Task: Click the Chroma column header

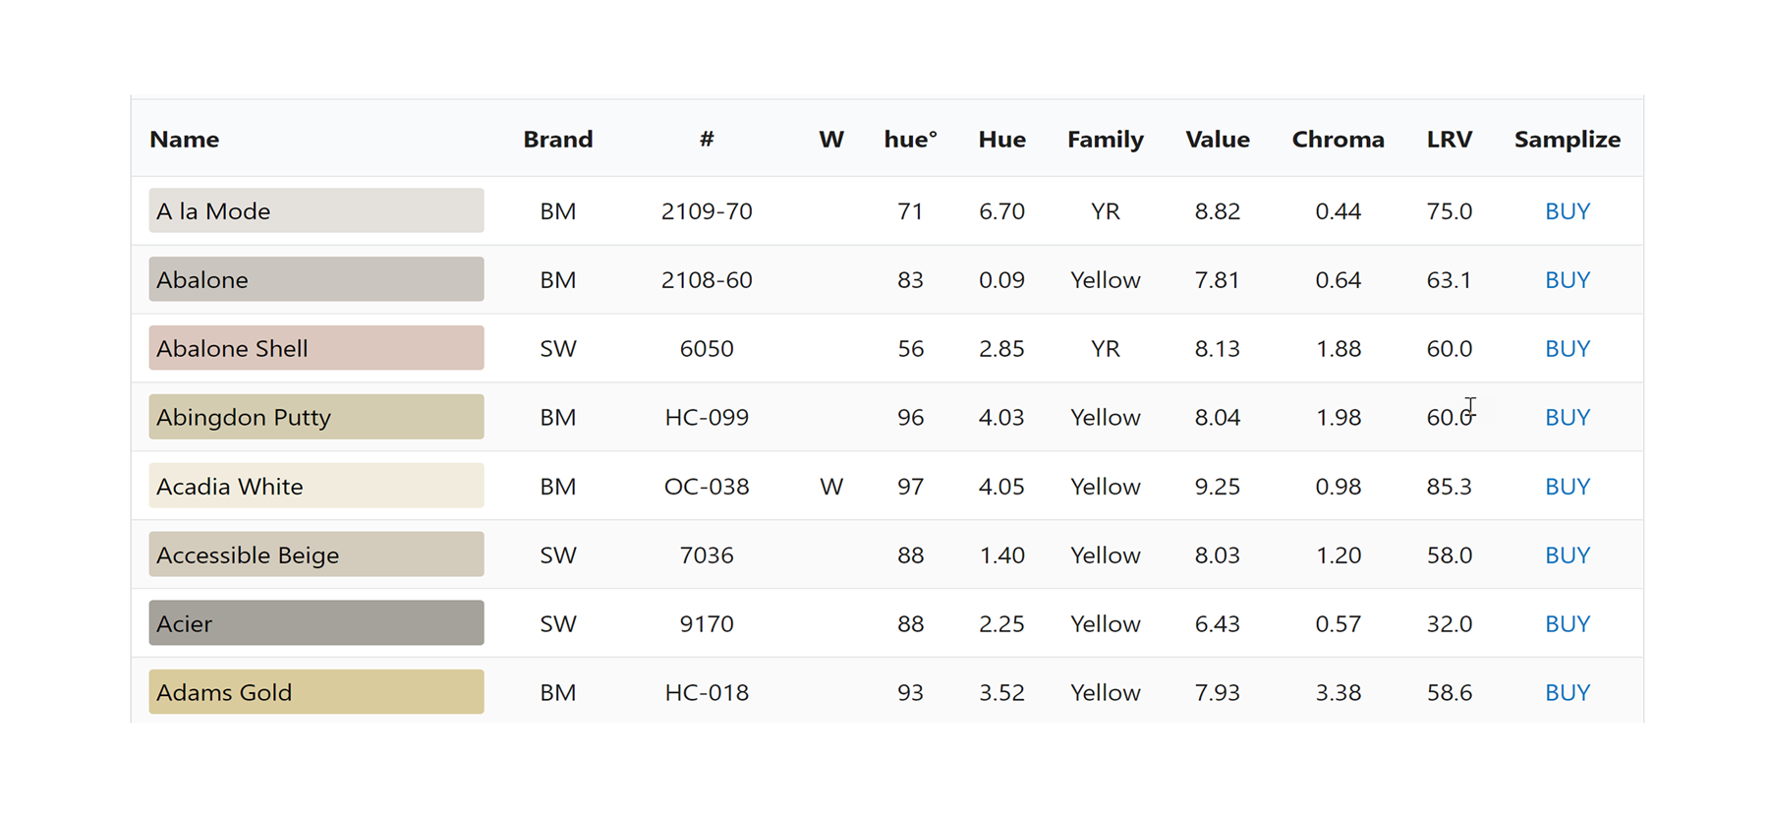Action: point(1338,140)
